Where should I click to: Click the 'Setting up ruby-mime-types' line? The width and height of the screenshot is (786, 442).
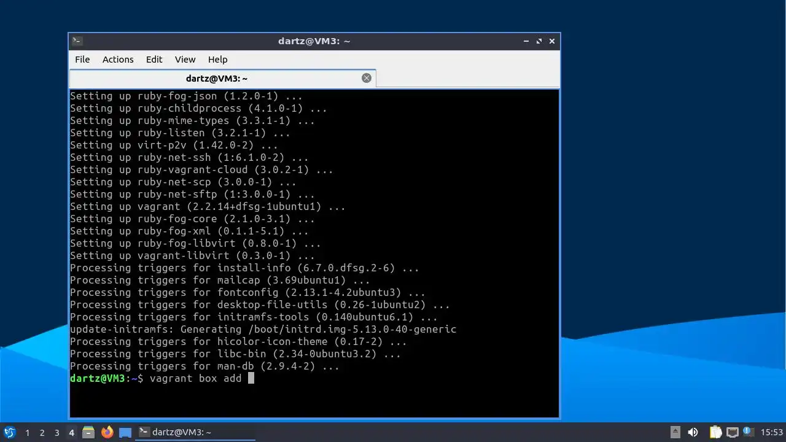[192, 120]
